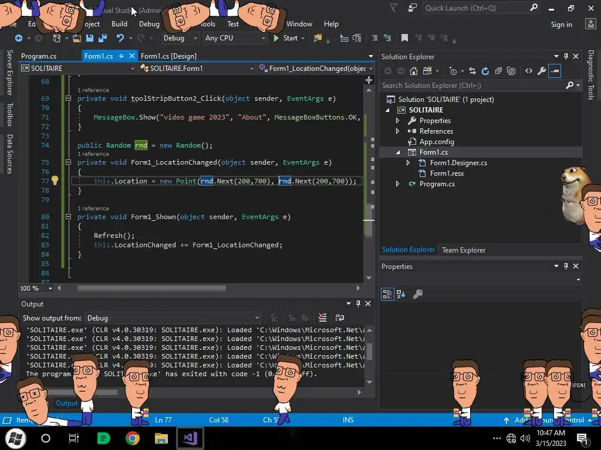Click the Find in Files toolbar icon
The width and height of the screenshot is (601, 450).
(x=318, y=38)
